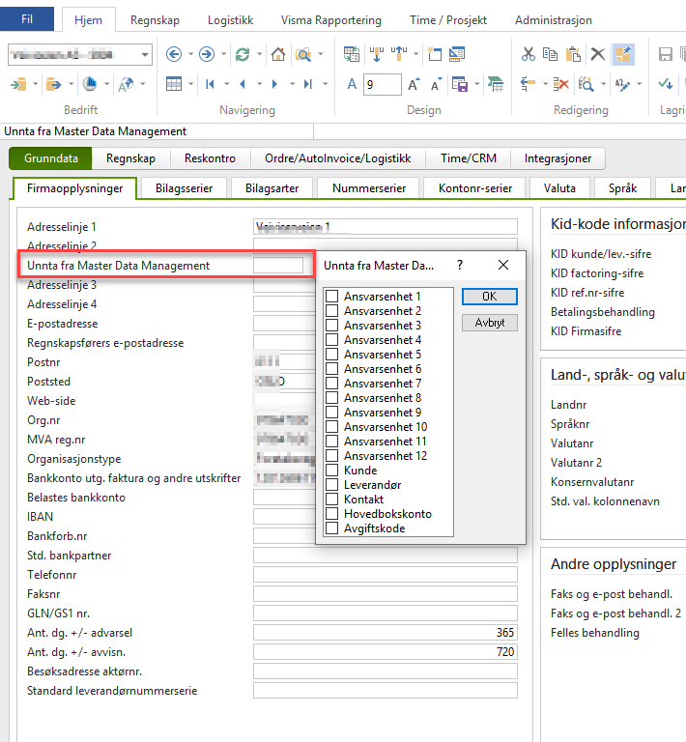Viewport: 686px width, 742px height.
Task: Expand the table view dropdown arrow
Action: coord(190,84)
